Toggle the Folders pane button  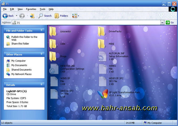coord(61,16)
